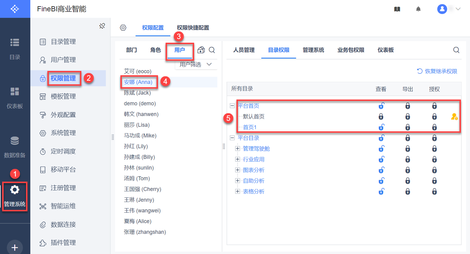
Task: Open the 用户筛选 dropdown
Action: click(x=196, y=64)
